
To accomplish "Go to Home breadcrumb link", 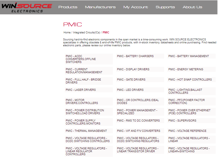I will click(x=67, y=33).
